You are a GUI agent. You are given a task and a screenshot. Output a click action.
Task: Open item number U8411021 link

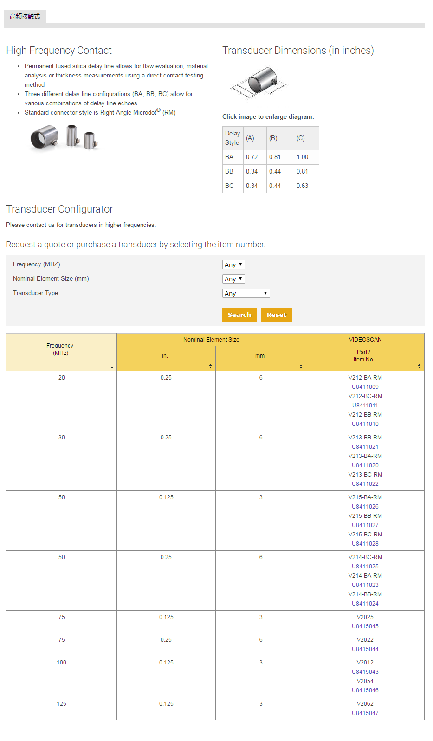click(x=365, y=447)
